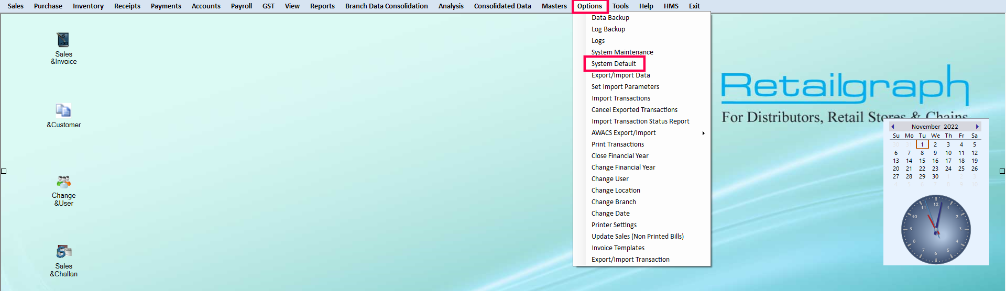The width and height of the screenshot is (1006, 291).
Task: Open the Help menu
Action: pyautogui.click(x=646, y=6)
